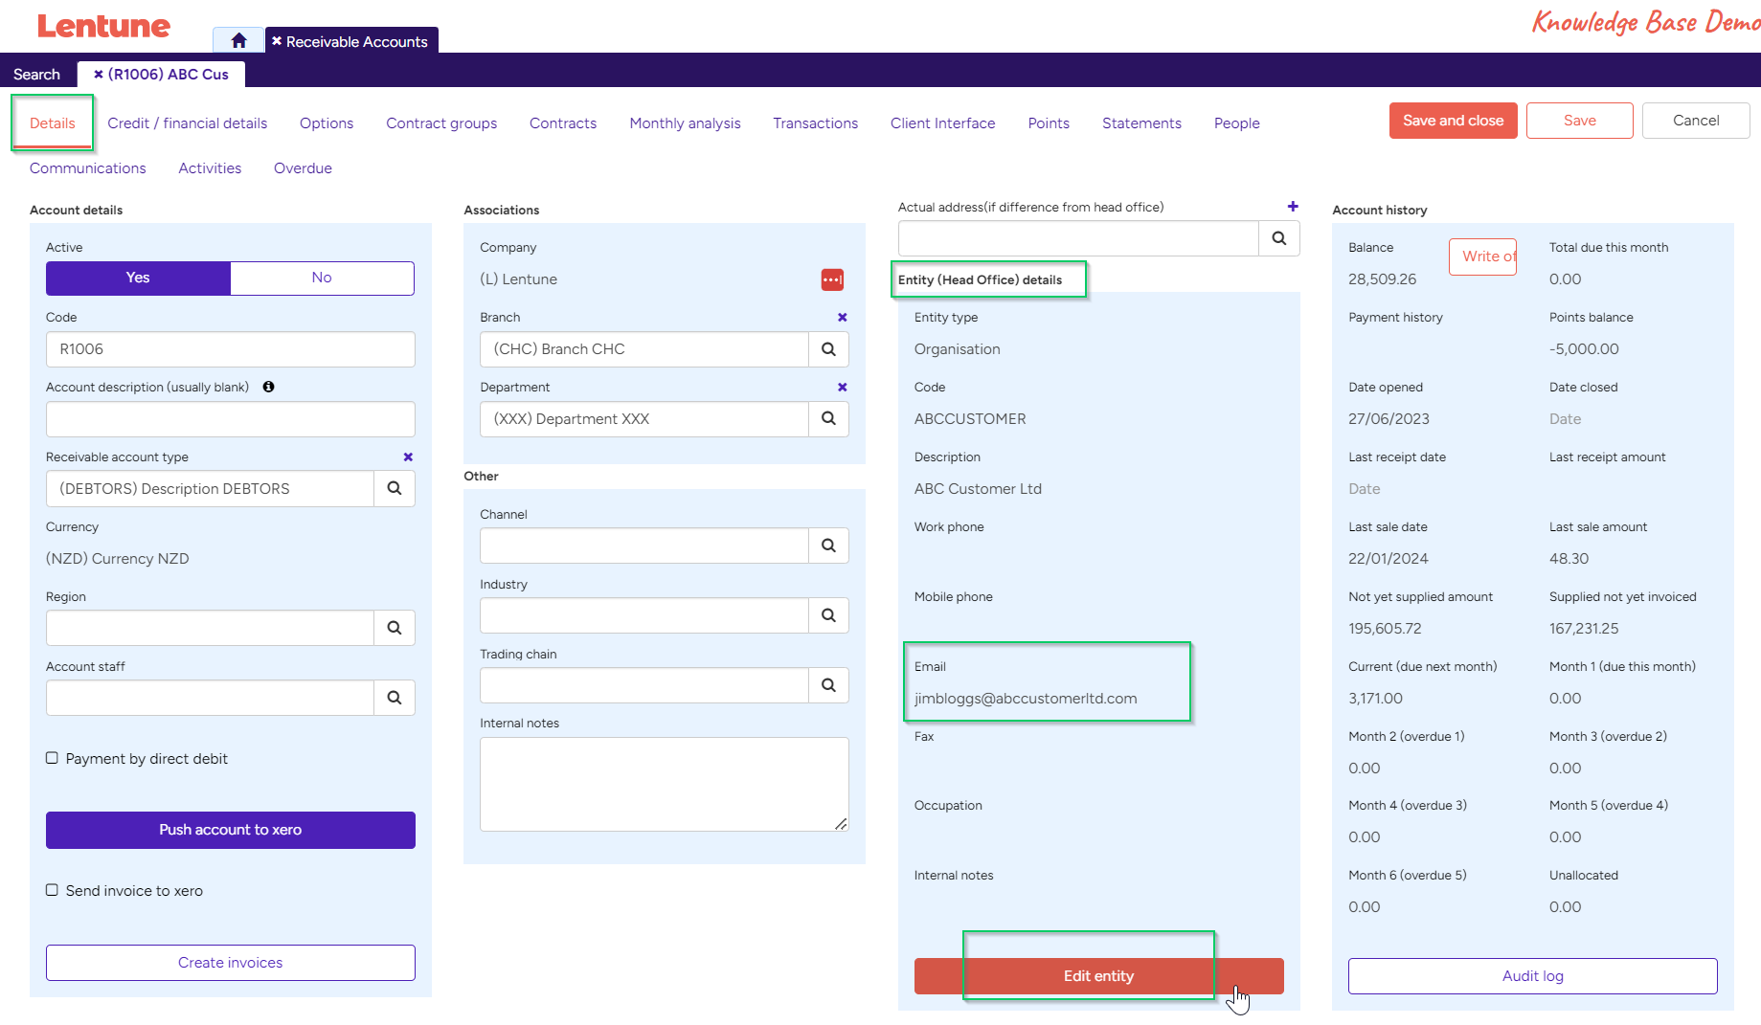Search the Actual address lookup icon
1761x1025 pixels.
tap(1278, 238)
